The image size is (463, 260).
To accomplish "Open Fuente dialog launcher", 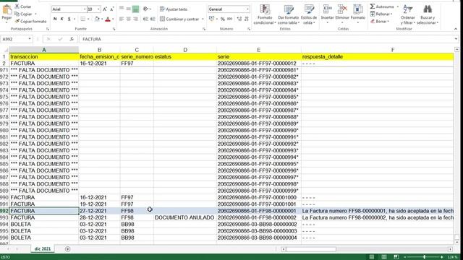I will click(114, 29).
